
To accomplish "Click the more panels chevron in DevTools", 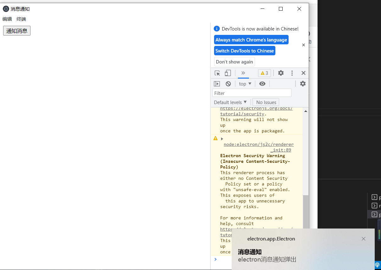I will tap(243, 73).
